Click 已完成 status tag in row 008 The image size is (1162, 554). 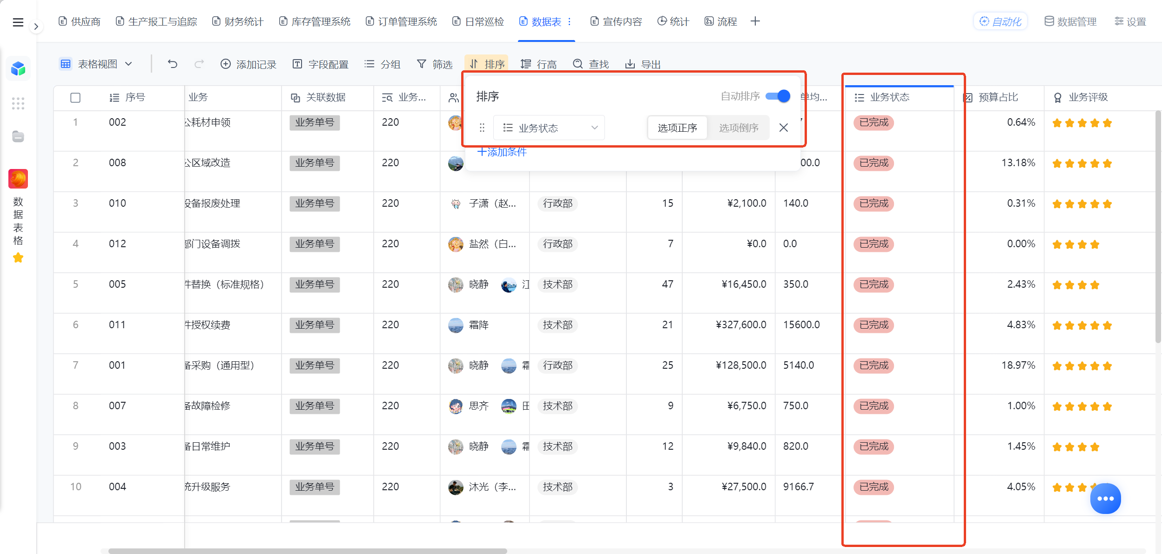pos(873,163)
